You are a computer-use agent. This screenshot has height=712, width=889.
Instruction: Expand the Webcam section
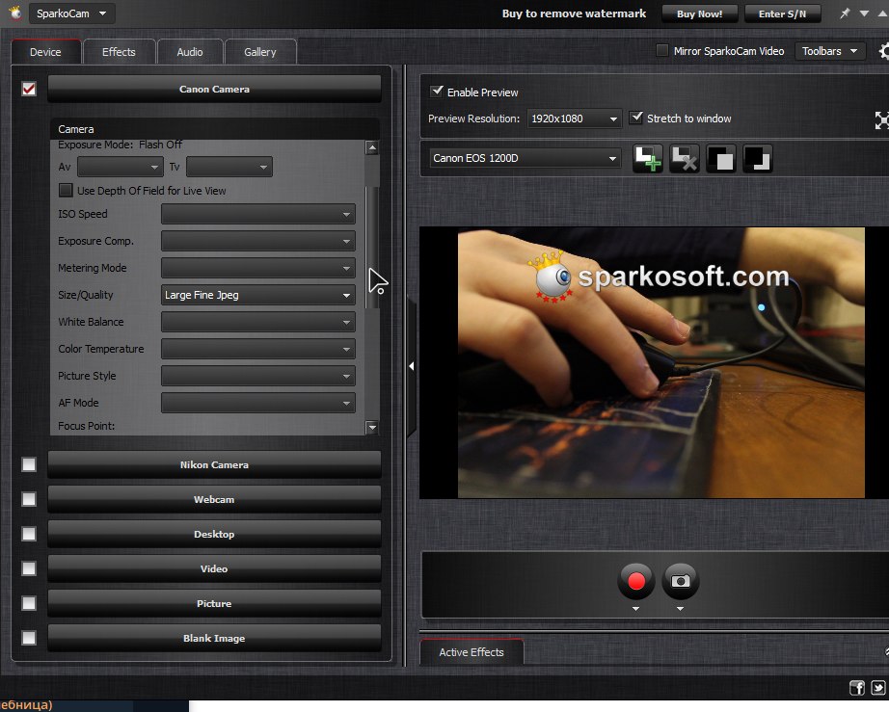tap(214, 499)
